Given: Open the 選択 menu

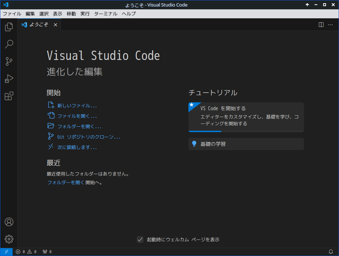Looking at the screenshot, I should [x=44, y=14].
